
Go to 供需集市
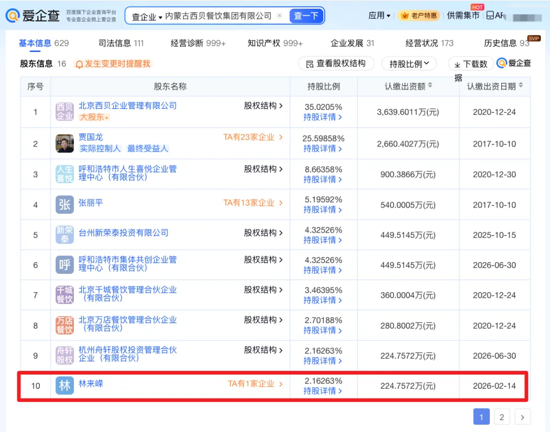pos(463,15)
